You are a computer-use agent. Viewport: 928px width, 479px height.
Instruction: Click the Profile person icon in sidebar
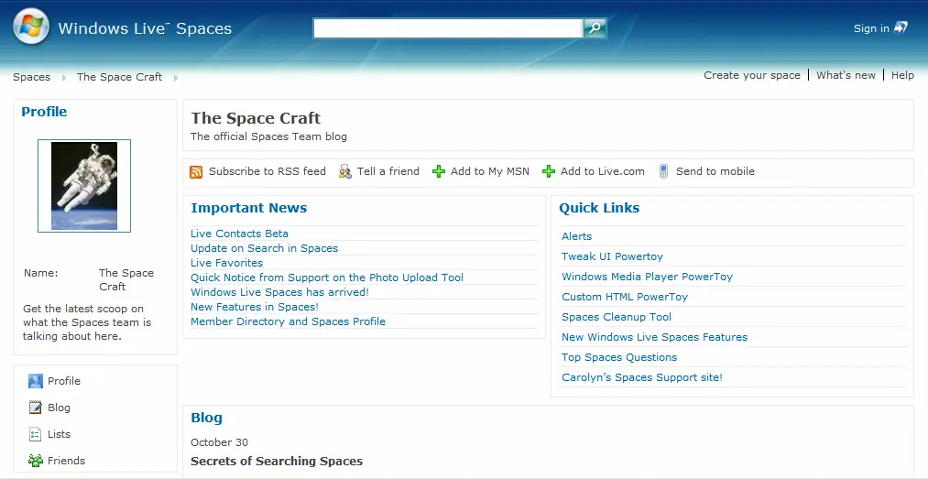(x=36, y=381)
